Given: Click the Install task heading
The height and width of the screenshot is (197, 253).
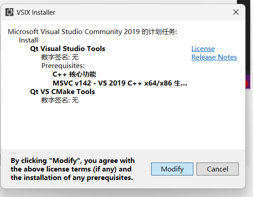Looking at the screenshot, I should 28,40.
